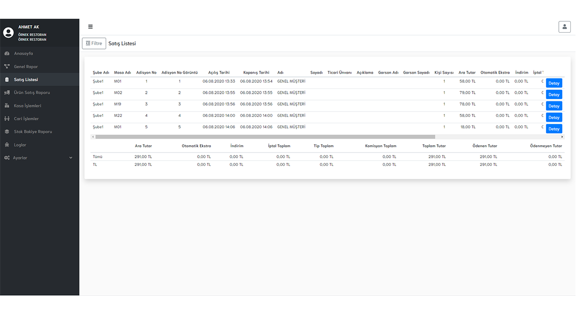
Task: Sort by Açılış Tarihi column header
Action: click(x=219, y=73)
